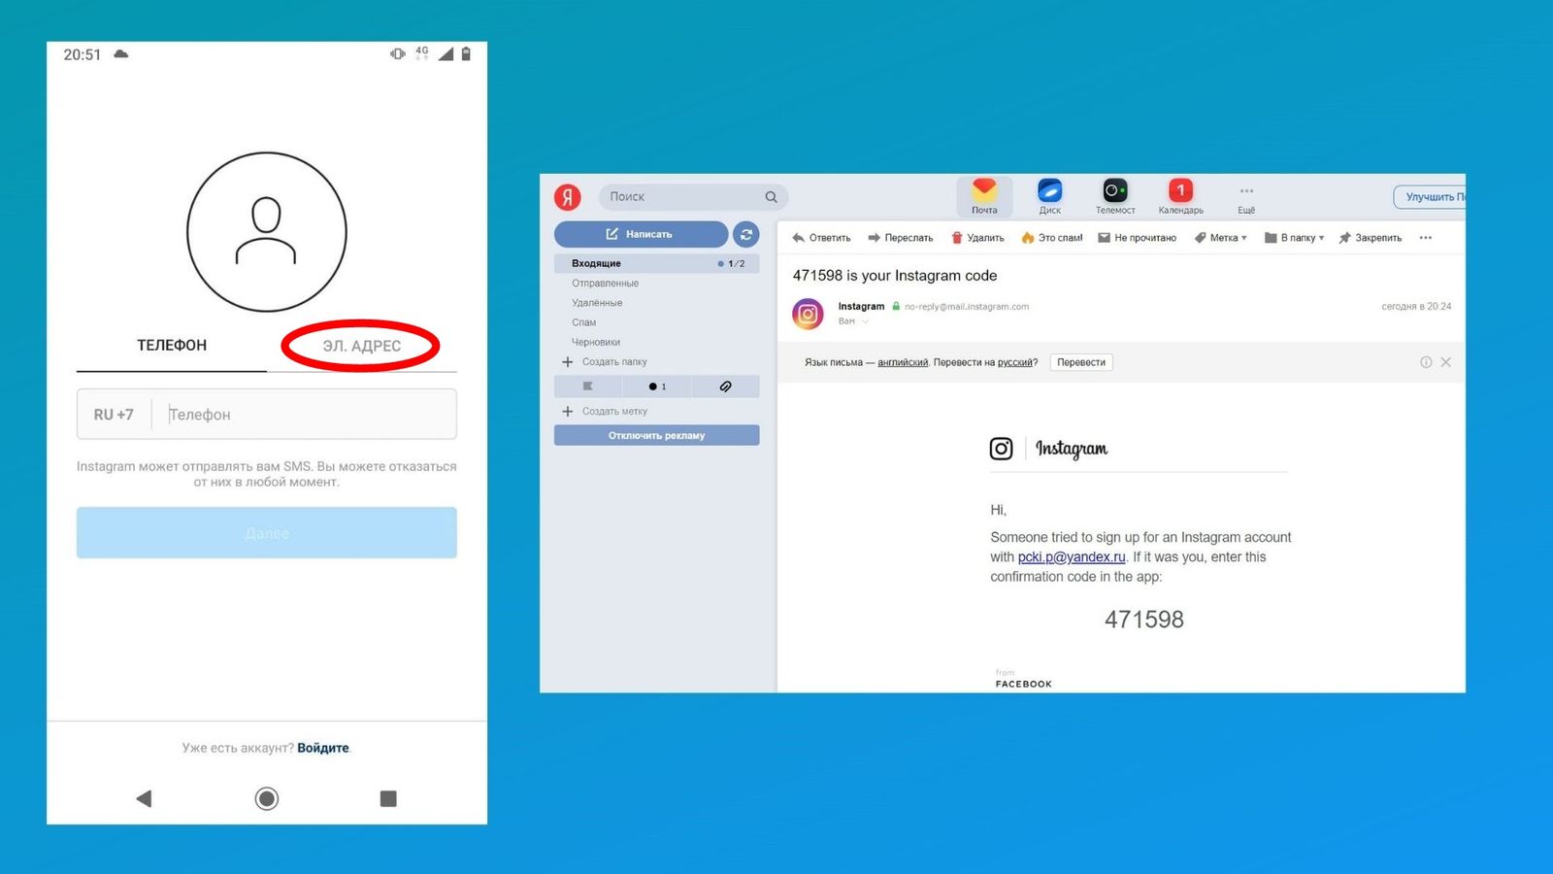Image resolution: width=1553 pixels, height=874 pixels.
Task: Focus the Телефон input field
Action: (304, 415)
